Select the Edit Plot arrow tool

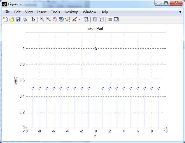click(x=34, y=20)
